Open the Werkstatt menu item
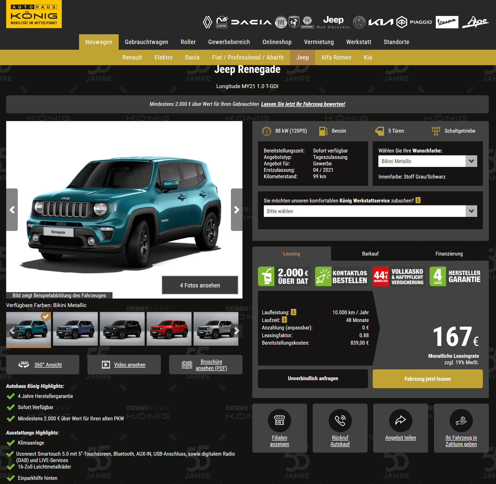 point(359,42)
